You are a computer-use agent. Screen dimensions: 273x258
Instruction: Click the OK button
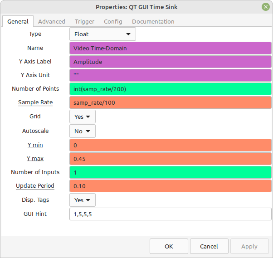point(169,246)
